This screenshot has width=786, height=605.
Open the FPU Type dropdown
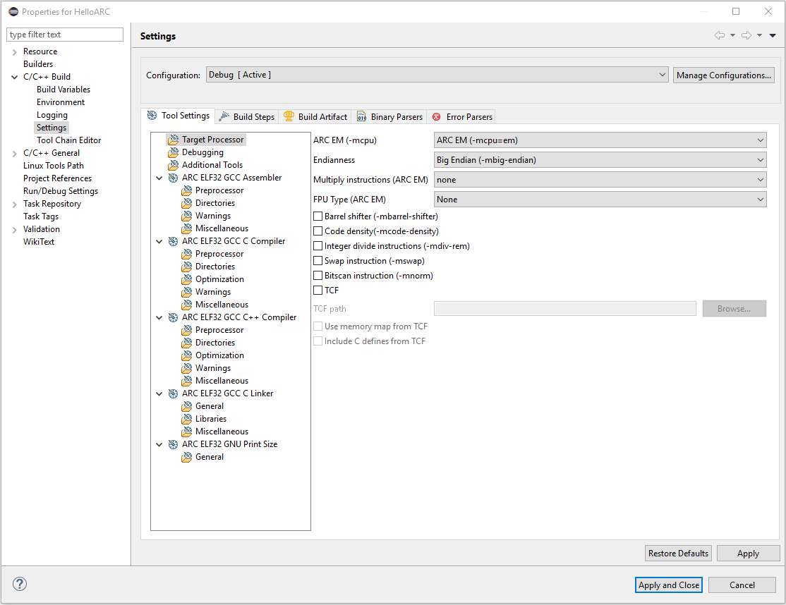click(x=600, y=200)
